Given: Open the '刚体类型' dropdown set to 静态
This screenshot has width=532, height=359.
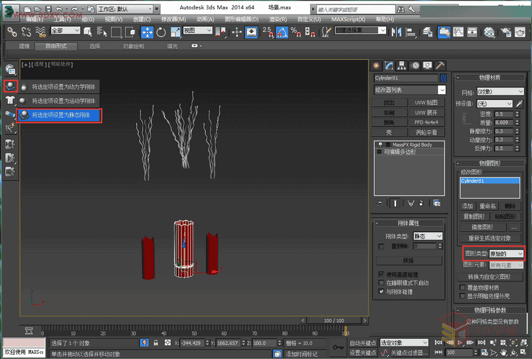Looking at the screenshot, I should [428, 236].
